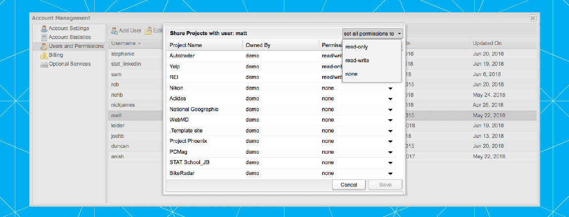Choose read-write from the permissions menu

click(x=357, y=60)
